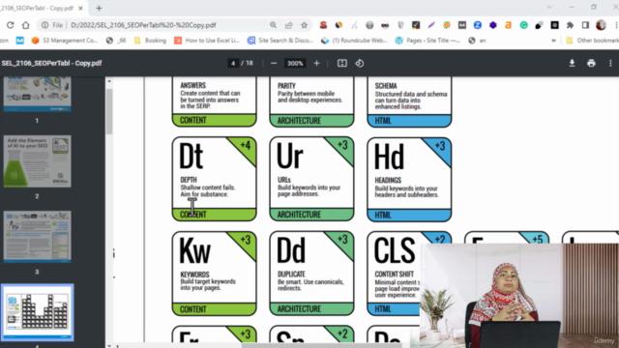Open the Roundcube Web... bookmark
This screenshot has height=348, width=619.
tap(354, 41)
